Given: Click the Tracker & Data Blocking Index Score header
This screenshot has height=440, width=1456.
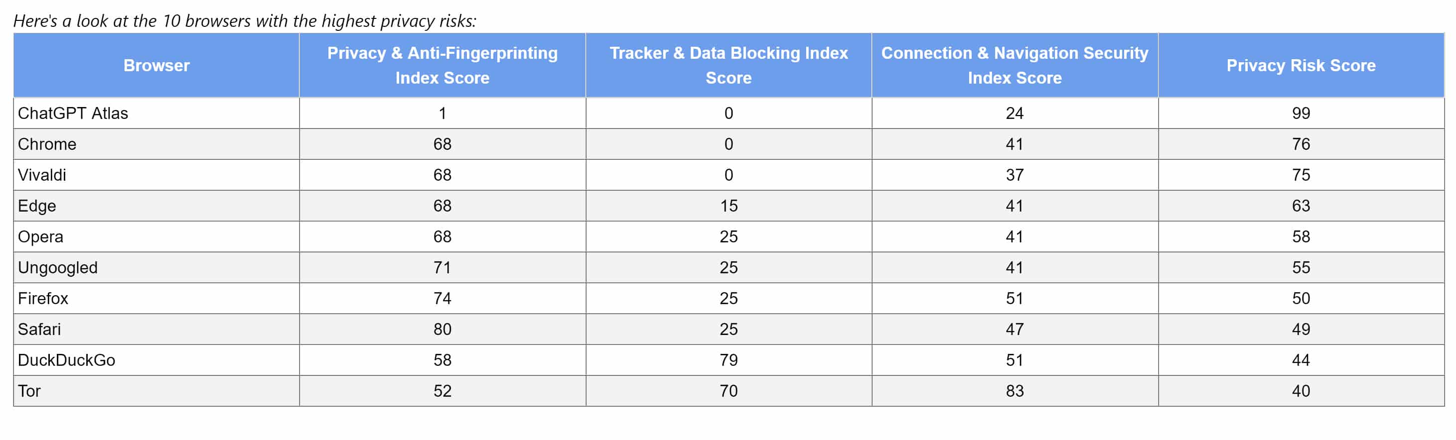Looking at the screenshot, I should (728, 66).
